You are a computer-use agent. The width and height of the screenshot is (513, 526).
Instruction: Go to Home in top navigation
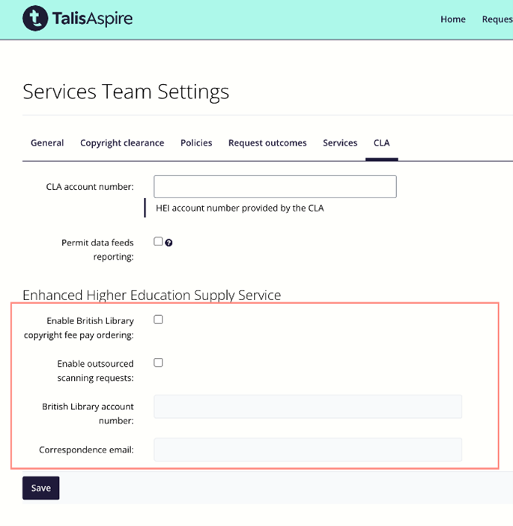coord(452,20)
